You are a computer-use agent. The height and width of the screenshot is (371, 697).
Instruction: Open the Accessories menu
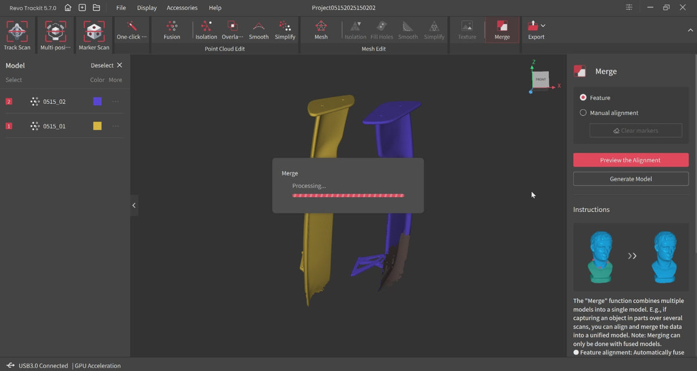pyautogui.click(x=182, y=8)
